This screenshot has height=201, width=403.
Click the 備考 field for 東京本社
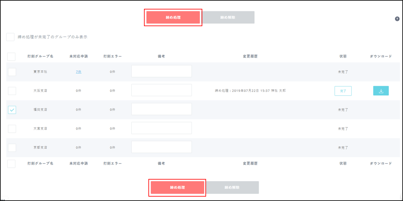pos(161,71)
